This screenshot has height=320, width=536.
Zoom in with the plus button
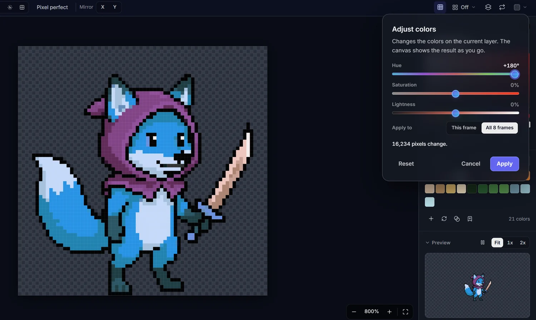pyautogui.click(x=389, y=312)
